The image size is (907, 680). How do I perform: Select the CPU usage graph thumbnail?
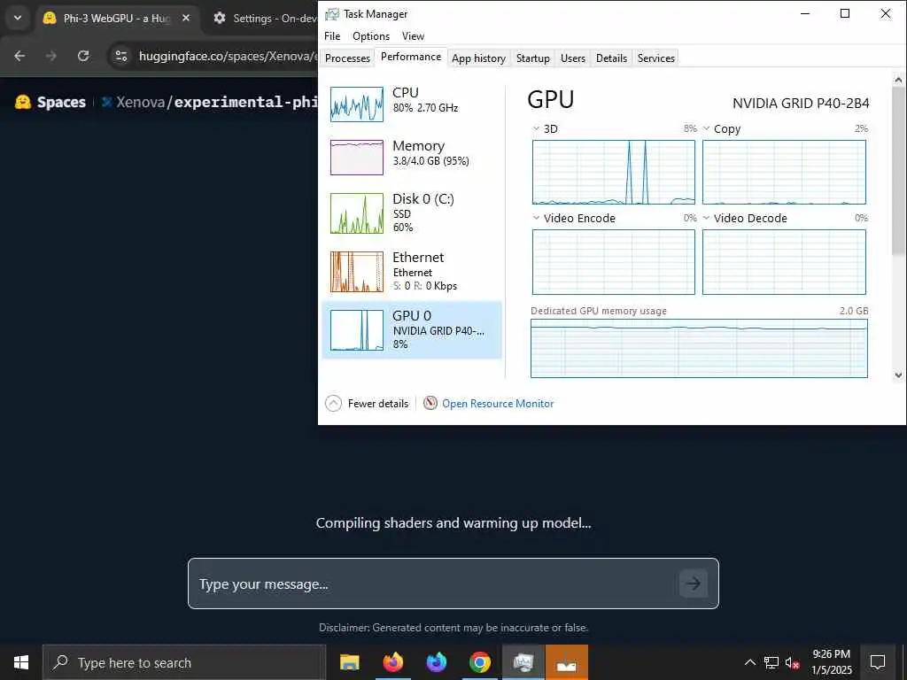356,104
